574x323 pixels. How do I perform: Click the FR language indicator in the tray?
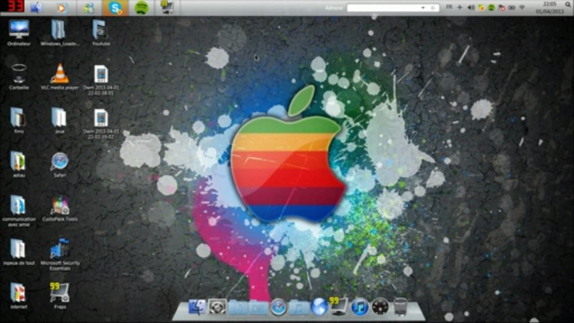[449, 8]
